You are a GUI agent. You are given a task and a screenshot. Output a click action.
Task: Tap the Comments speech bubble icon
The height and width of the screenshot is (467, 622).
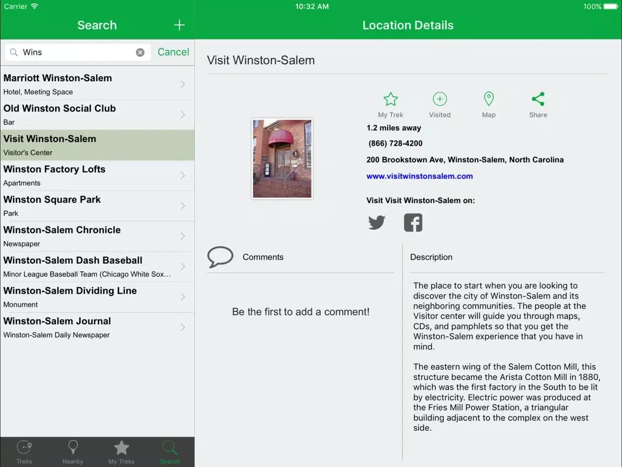220,257
